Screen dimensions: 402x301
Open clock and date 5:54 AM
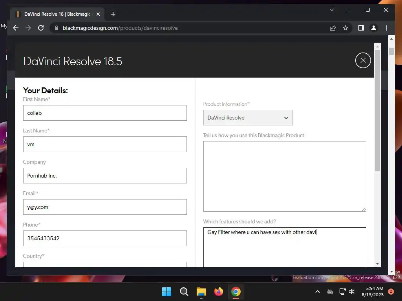point(373,292)
